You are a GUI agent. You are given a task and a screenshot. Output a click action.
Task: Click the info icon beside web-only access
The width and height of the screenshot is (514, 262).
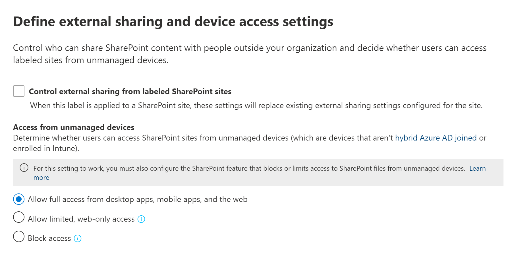point(141,219)
